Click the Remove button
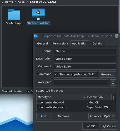120x131 pixels. (63, 116)
